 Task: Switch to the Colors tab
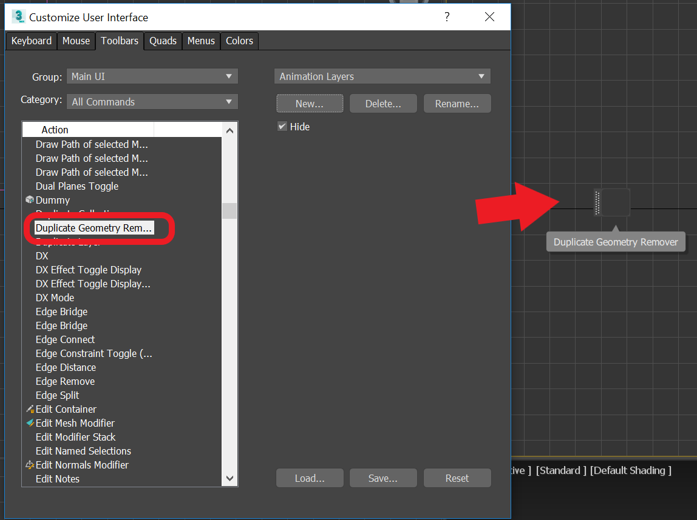tap(239, 41)
